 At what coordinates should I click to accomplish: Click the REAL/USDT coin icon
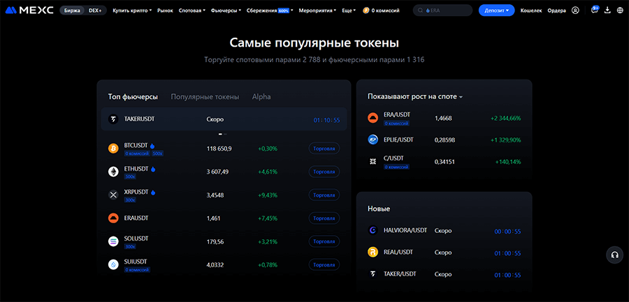(x=373, y=252)
